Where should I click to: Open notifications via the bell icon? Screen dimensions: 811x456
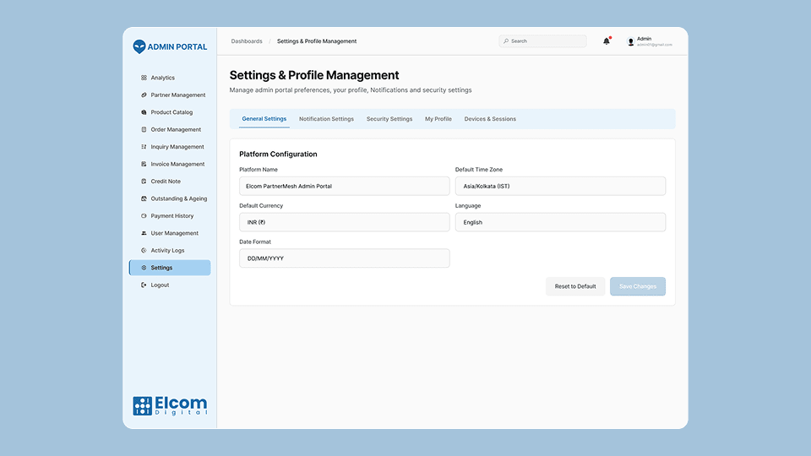point(606,41)
